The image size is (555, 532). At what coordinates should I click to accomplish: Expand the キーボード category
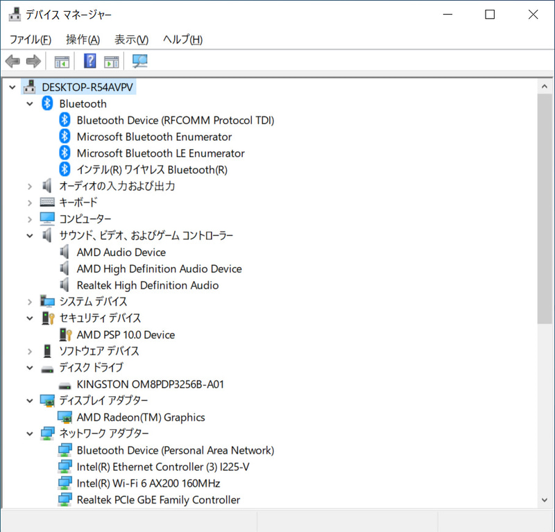[29, 202]
